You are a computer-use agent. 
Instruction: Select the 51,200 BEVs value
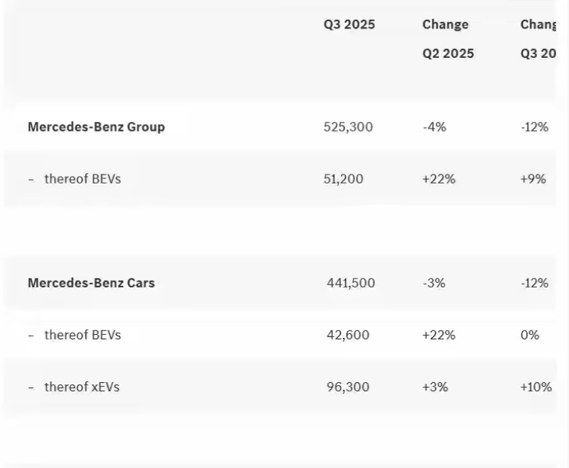pos(343,179)
